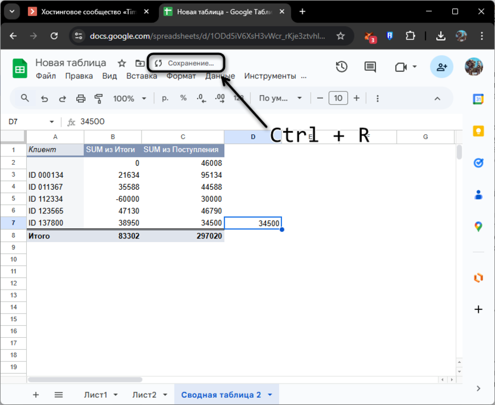This screenshot has height=405, width=495.
Task: Click the share access button
Action: (x=441, y=67)
